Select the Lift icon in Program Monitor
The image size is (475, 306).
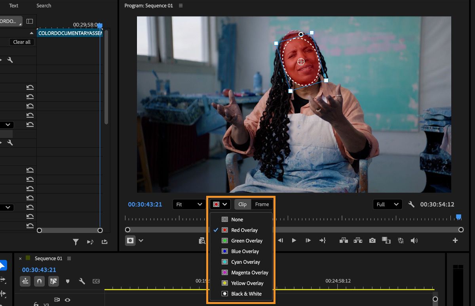[344, 240]
